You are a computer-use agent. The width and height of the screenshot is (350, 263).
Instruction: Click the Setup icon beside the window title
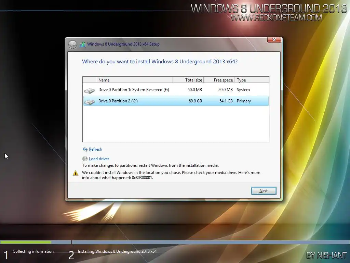83,44
